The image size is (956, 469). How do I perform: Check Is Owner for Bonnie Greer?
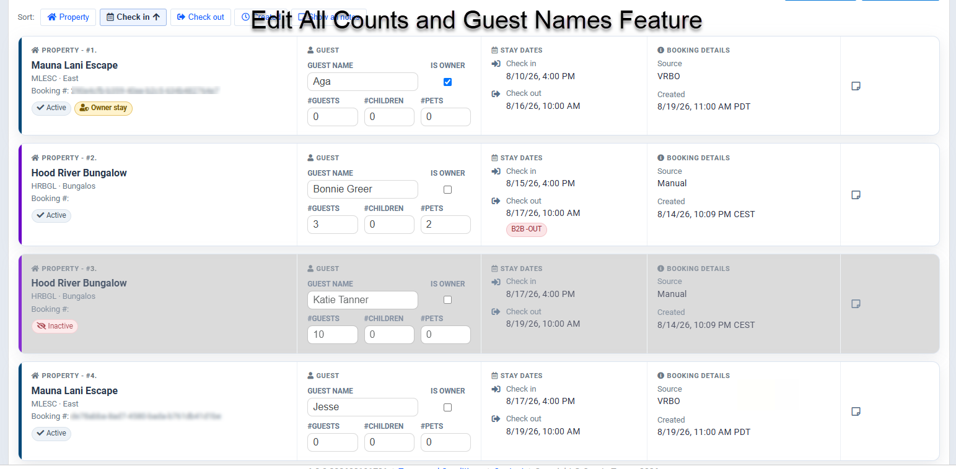click(x=447, y=189)
